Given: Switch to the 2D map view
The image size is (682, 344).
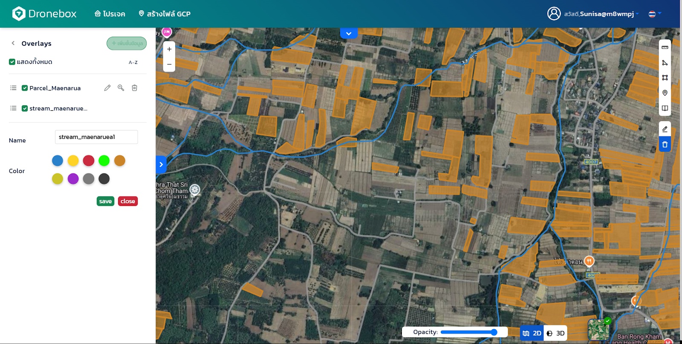Looking at the screenshot, I should [x=532, y=333].
